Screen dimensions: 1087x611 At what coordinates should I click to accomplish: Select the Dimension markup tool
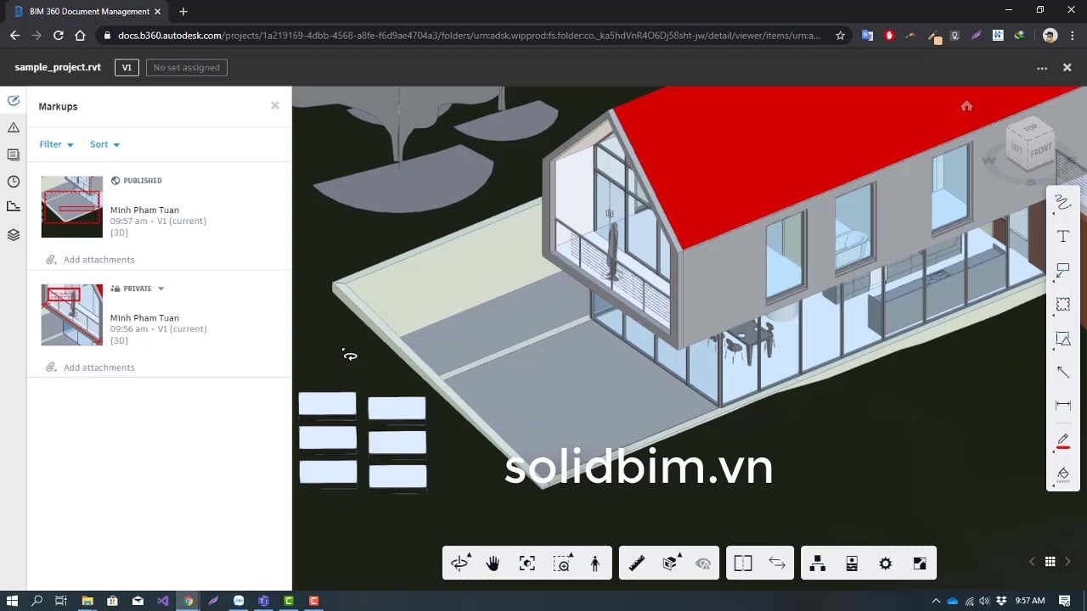(x=1062, y=406)
